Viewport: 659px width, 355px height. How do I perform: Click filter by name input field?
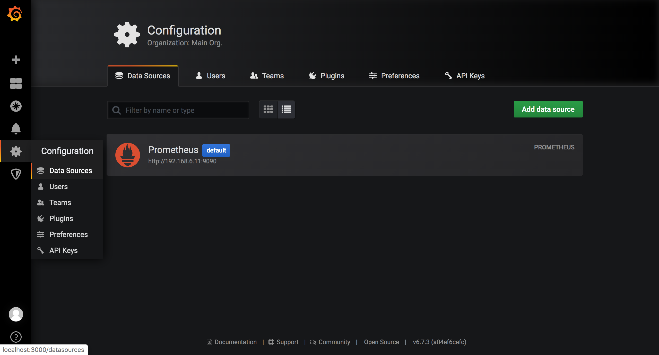coord(178,110)
